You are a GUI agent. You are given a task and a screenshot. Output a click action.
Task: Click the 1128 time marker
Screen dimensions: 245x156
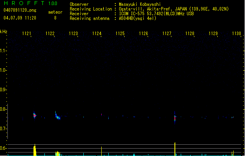click(x=190, y=34)
